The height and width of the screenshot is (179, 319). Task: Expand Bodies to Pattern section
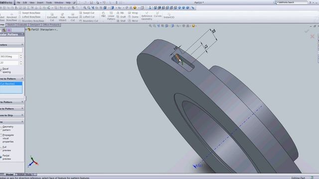point(22,108)
